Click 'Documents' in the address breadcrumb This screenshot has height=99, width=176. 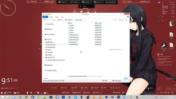[x=69, y=20]
